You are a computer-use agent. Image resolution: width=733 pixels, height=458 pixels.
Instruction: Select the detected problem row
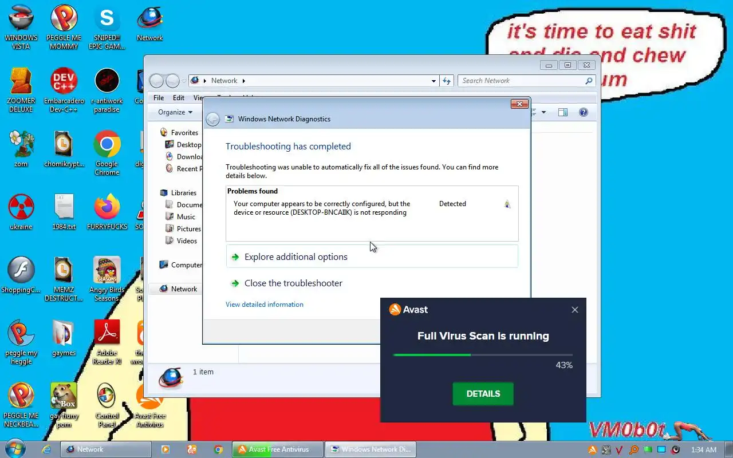coord(372,208)
